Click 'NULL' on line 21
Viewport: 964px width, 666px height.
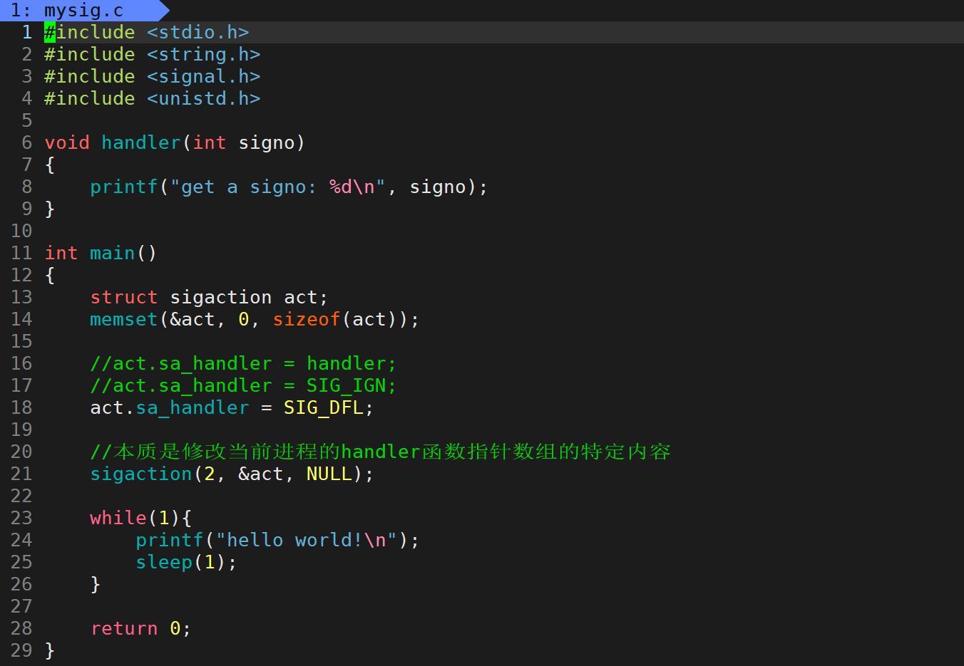tap(329, 474)
